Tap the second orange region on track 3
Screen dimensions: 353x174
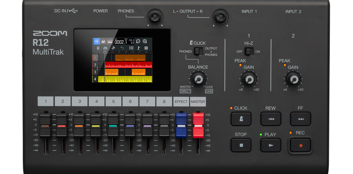tap(139, 72)
